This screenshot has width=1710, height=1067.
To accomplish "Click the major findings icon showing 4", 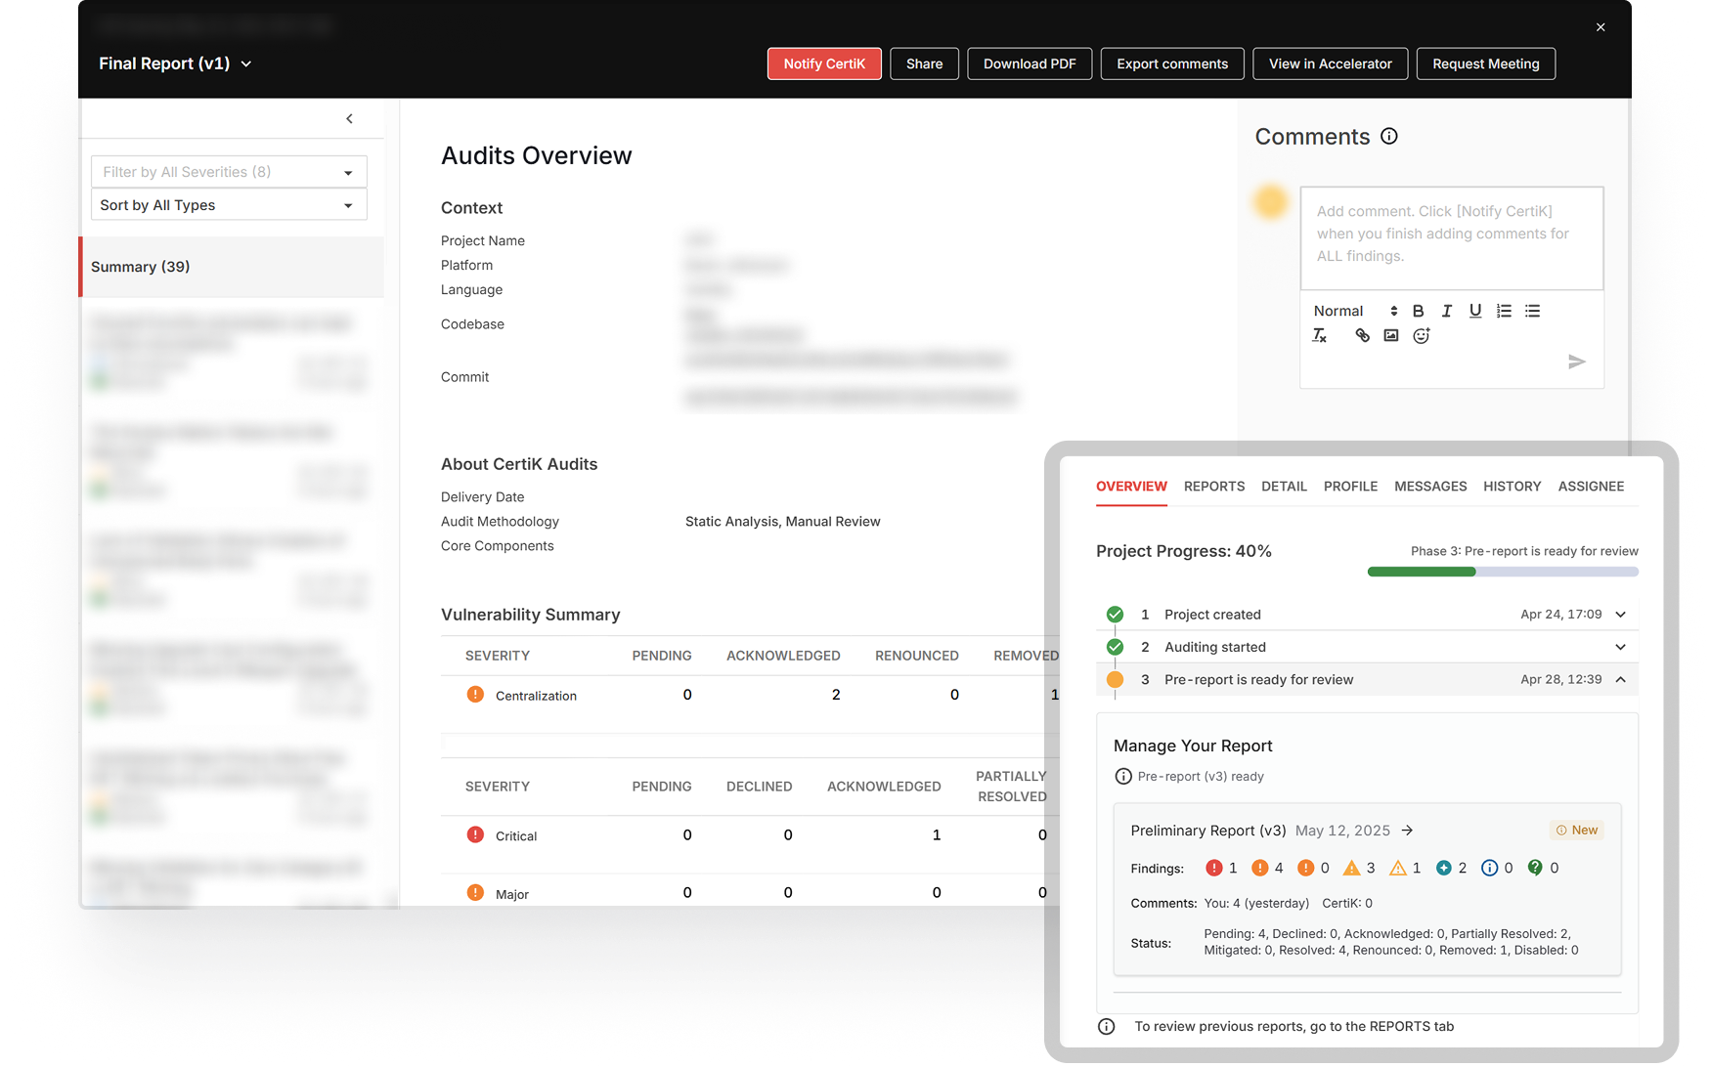I will [x=1260, y=868].
